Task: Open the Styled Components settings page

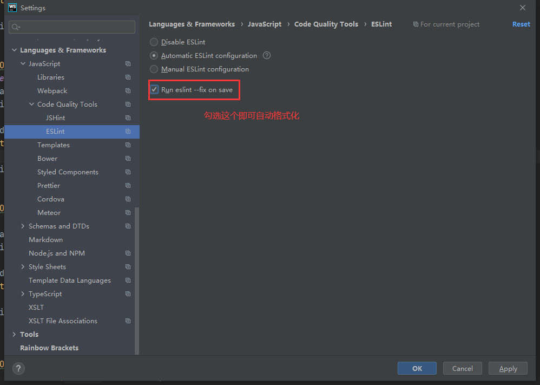Action: [68, 172]
